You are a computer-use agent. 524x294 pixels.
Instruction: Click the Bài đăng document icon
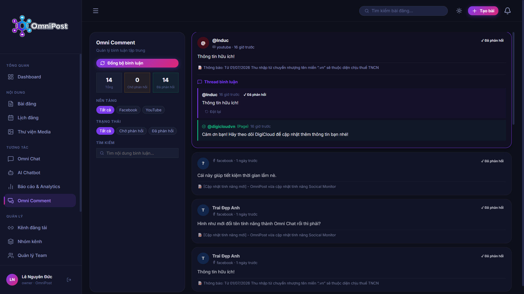click(11, 104)
